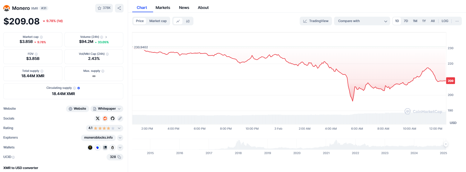The width and height of the screenshot is (466, 172).
Task: Click Market cap info icon
Action: (x=41, y=37)
